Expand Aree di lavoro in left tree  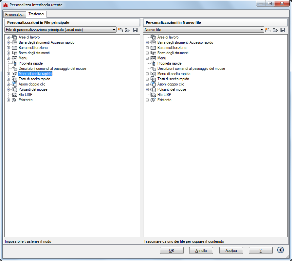[x=8, y=37]
